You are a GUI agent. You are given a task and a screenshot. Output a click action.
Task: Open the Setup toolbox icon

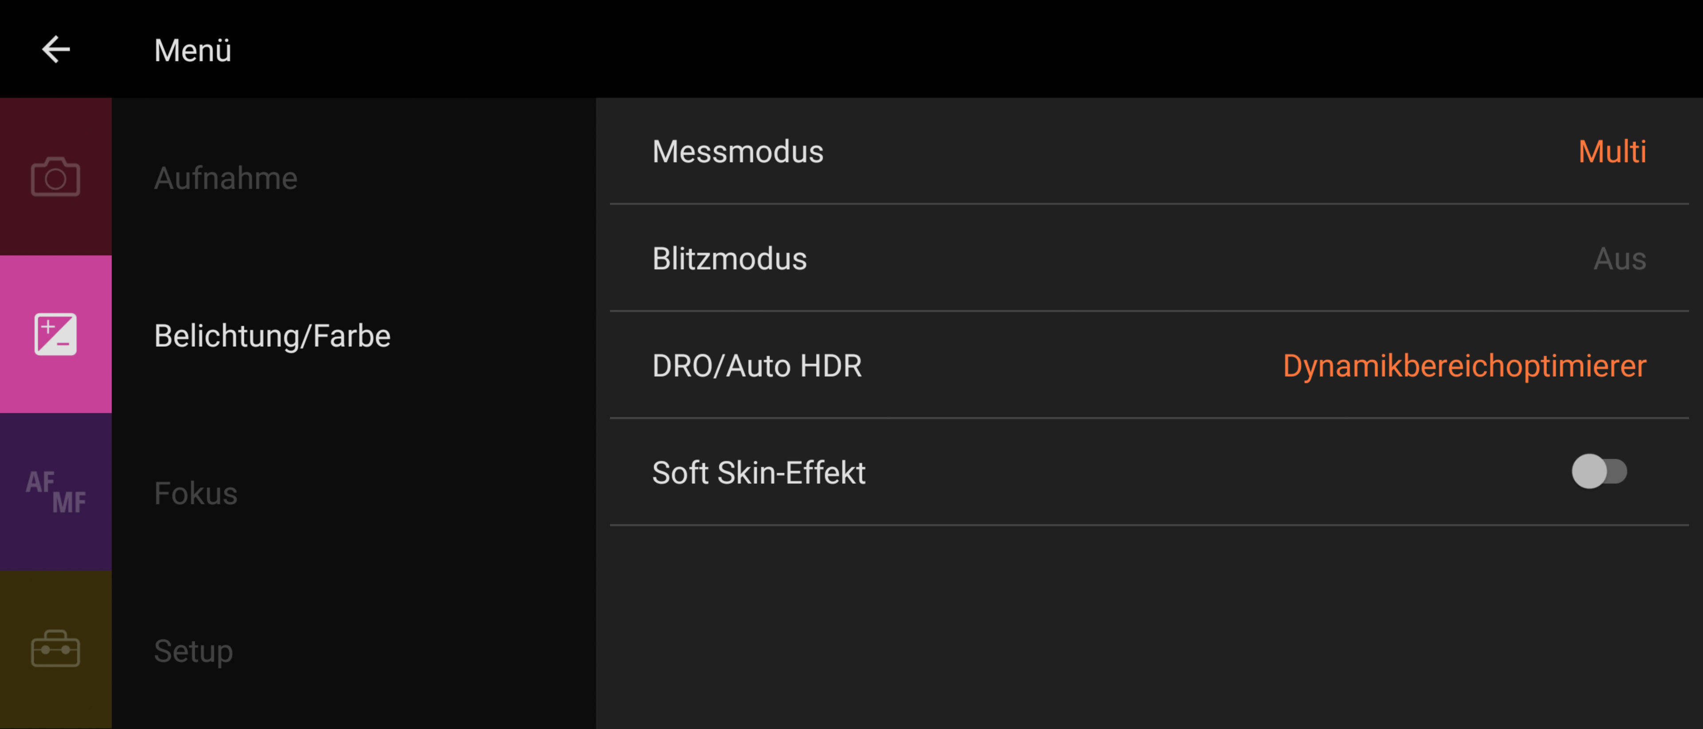(55, 649)
